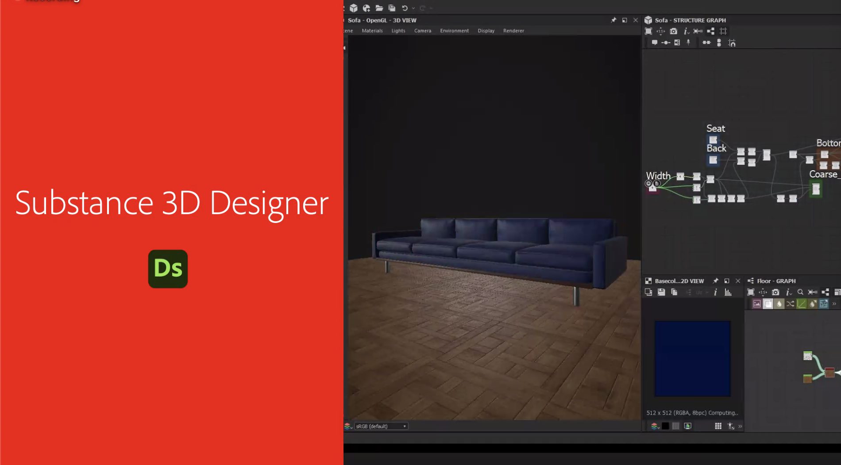The height and width of the screenshot is (465, 841).
Task: Toggle pin on the 3D View panel
Action: pos(613,20)
